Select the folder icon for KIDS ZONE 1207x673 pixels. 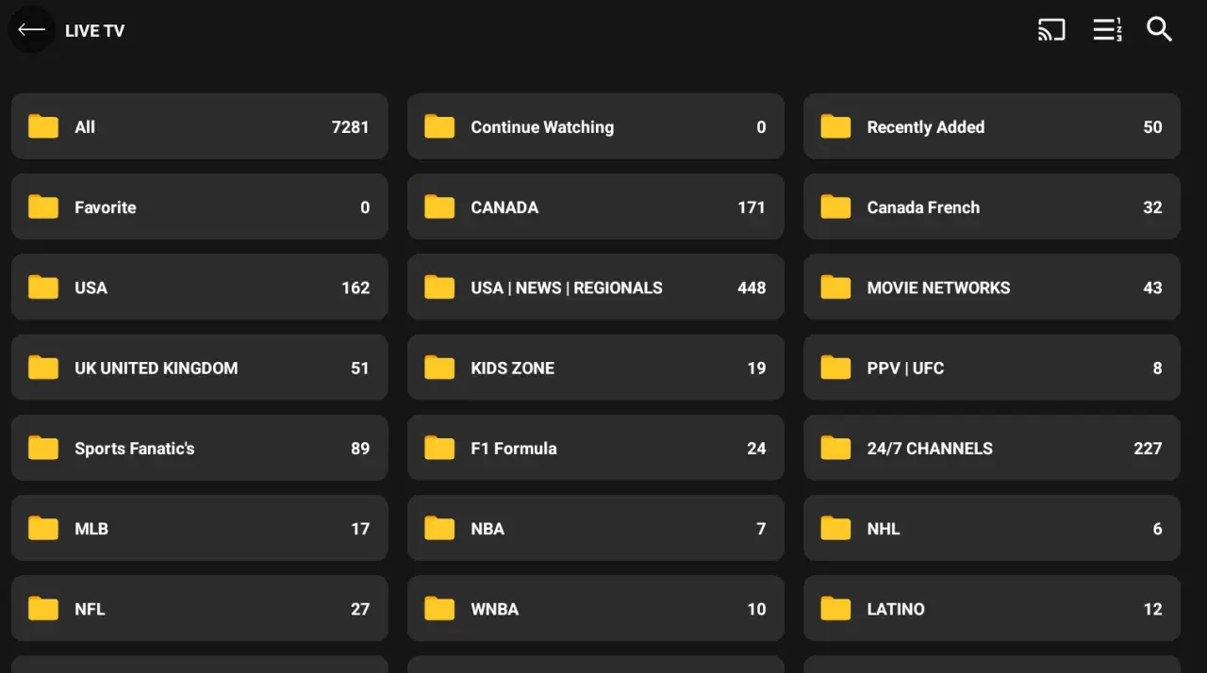[x=439, y=368]
